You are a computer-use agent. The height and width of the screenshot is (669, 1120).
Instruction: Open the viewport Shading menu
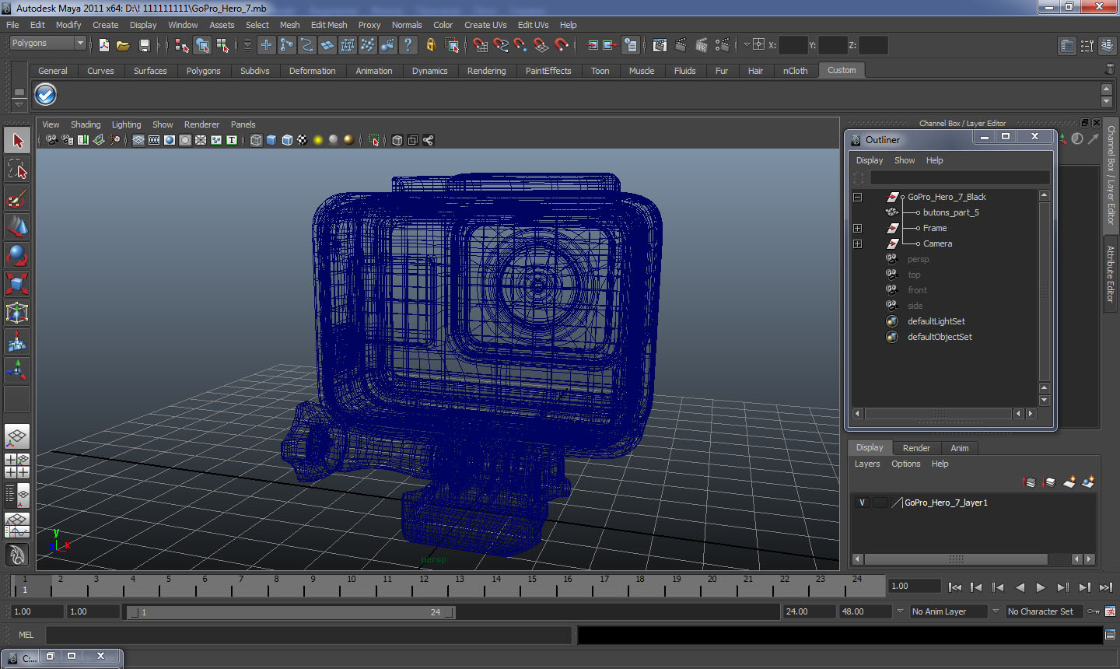[86, 124]
